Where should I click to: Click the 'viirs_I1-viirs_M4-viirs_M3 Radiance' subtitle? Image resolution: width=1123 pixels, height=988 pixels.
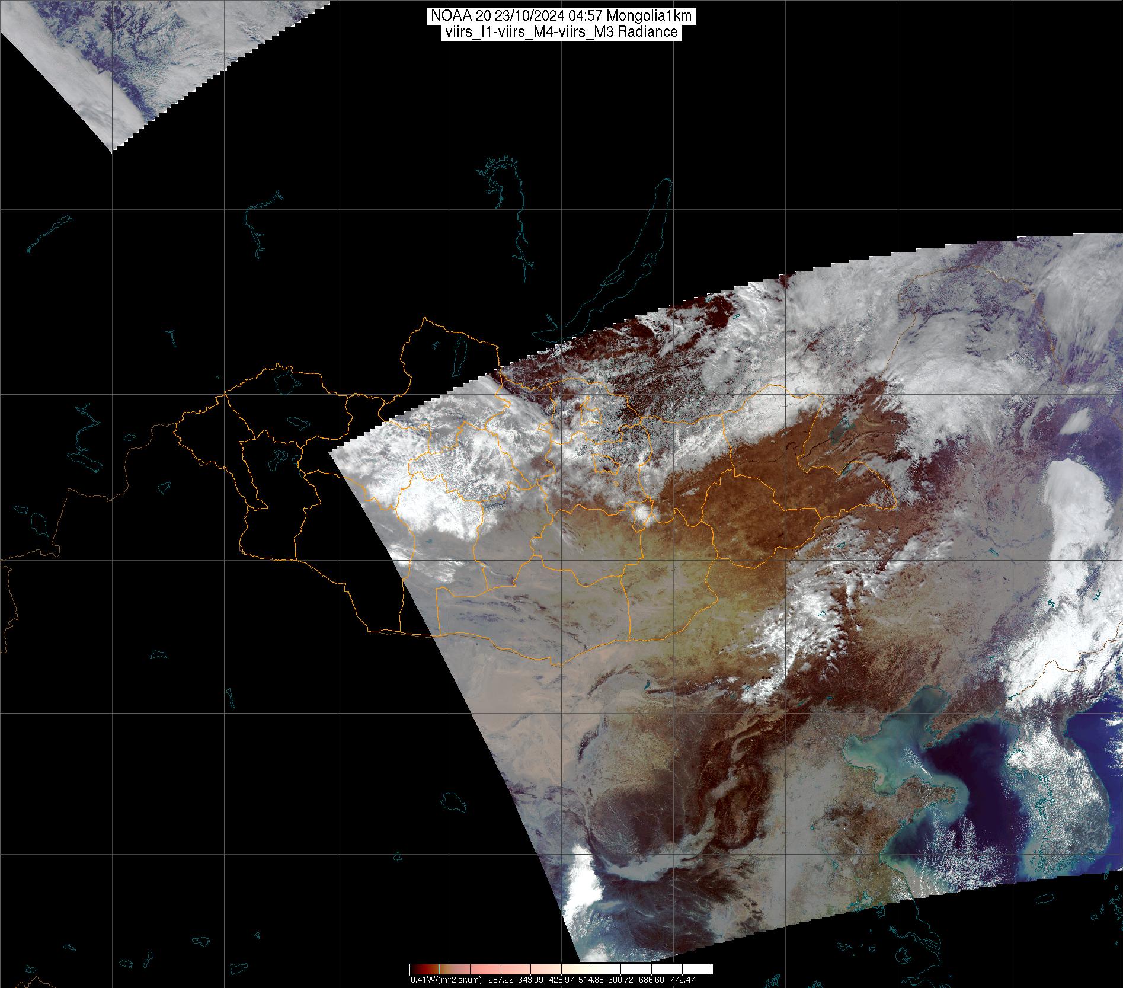click(x=561, y=32)
